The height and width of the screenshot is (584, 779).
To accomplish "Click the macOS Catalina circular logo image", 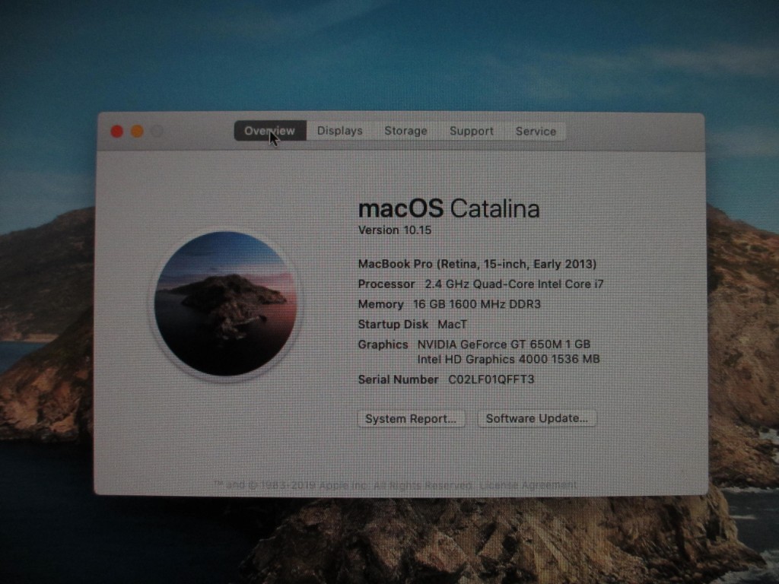I will pos(225,303).
